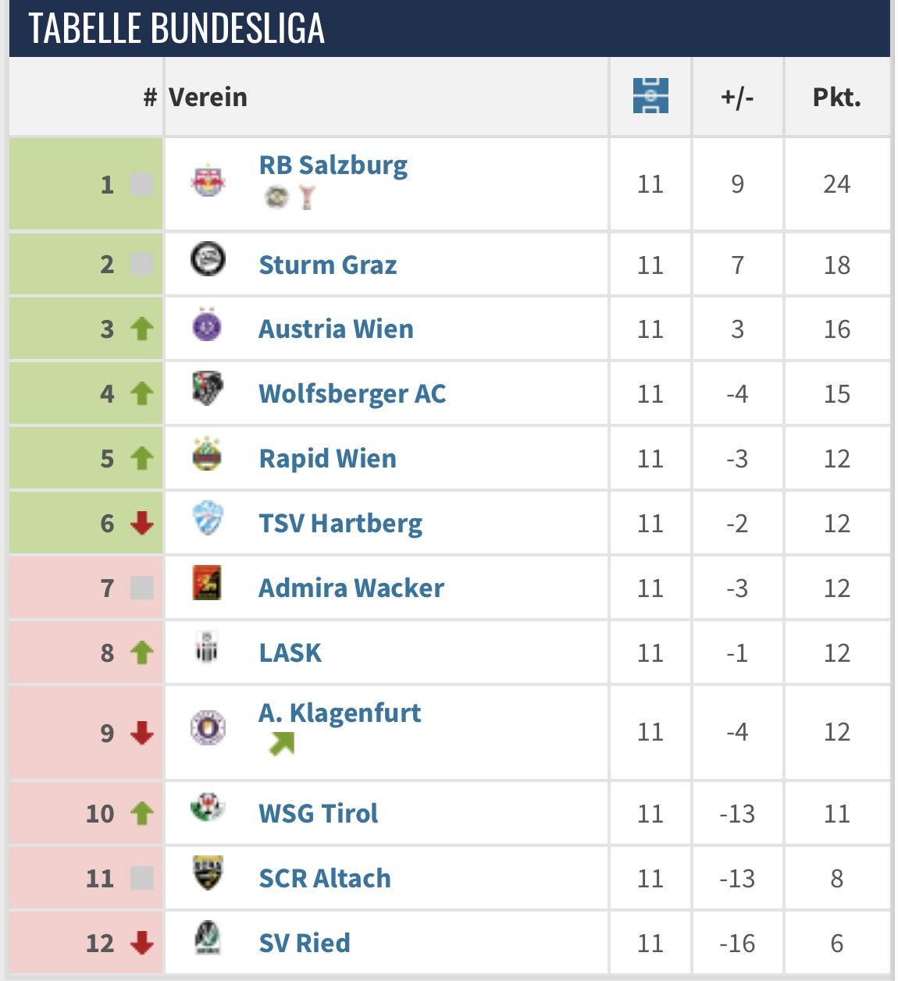Viewport: 898px width, 981px height.
Task: Click the WSG Tirol crest icon
Action: click(x=208, y=808)
